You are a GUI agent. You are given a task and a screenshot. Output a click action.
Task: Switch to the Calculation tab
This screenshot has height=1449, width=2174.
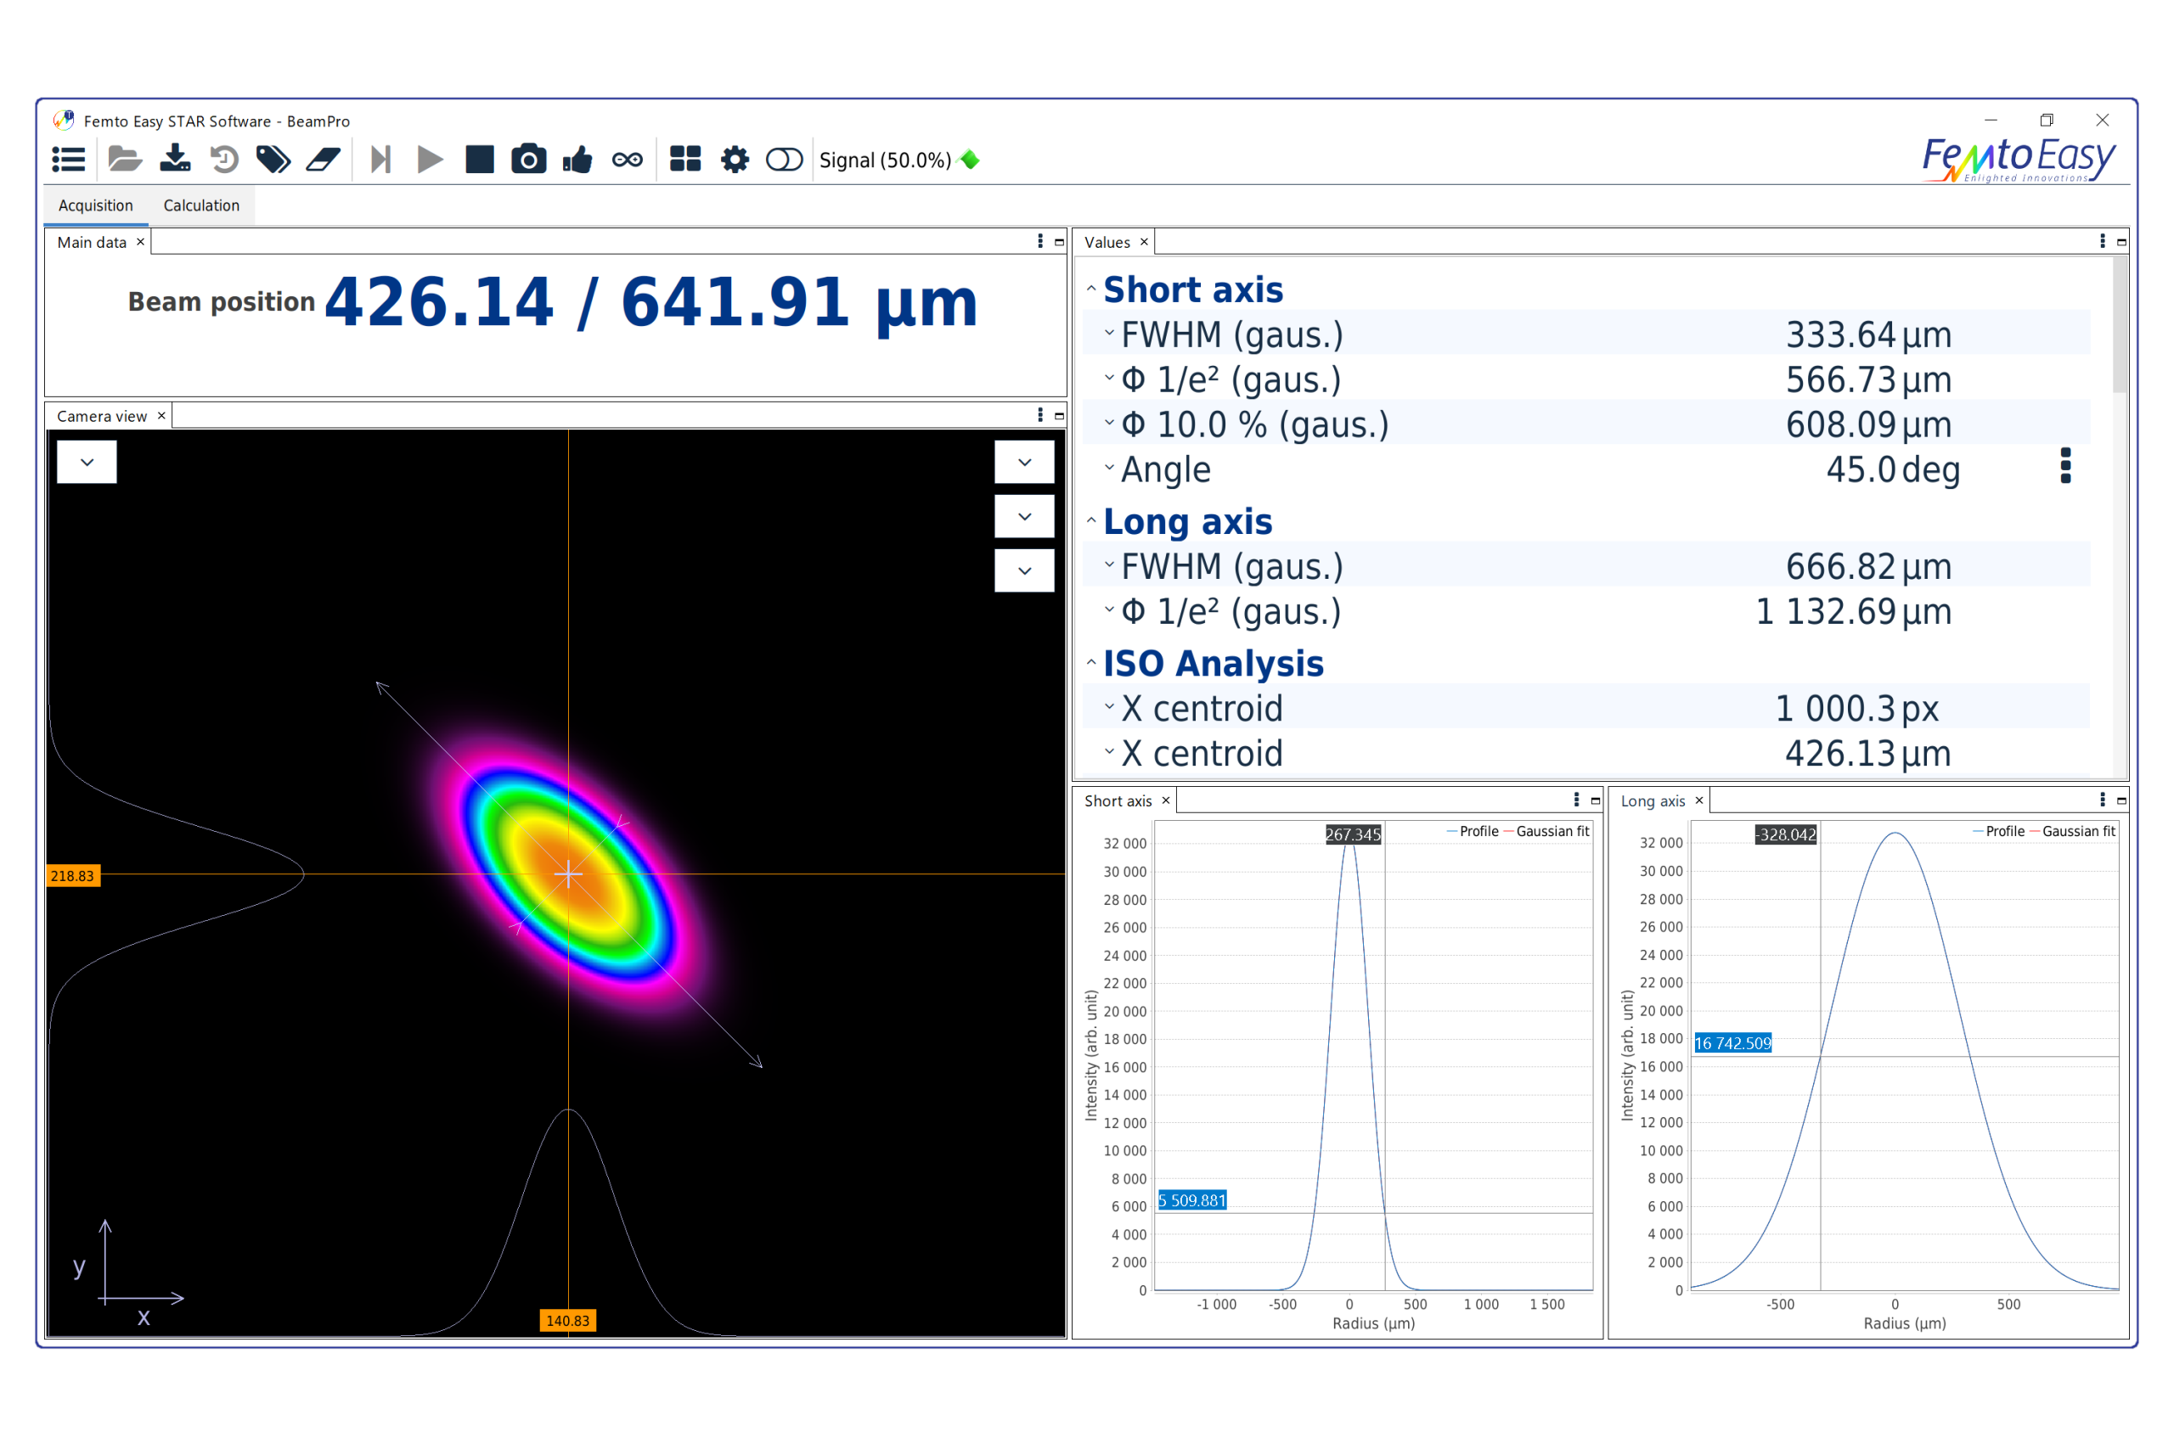point(201,205)
